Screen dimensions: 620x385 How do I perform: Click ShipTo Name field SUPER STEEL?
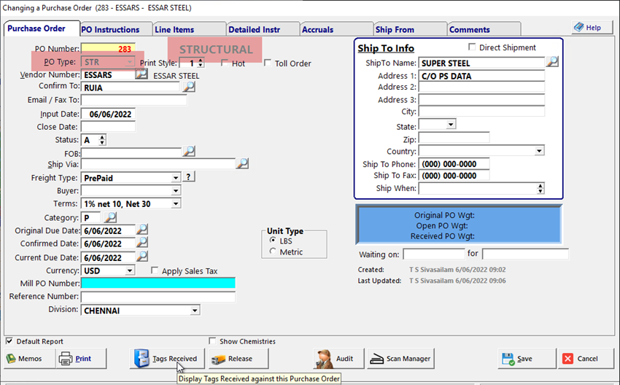(481, 63)
